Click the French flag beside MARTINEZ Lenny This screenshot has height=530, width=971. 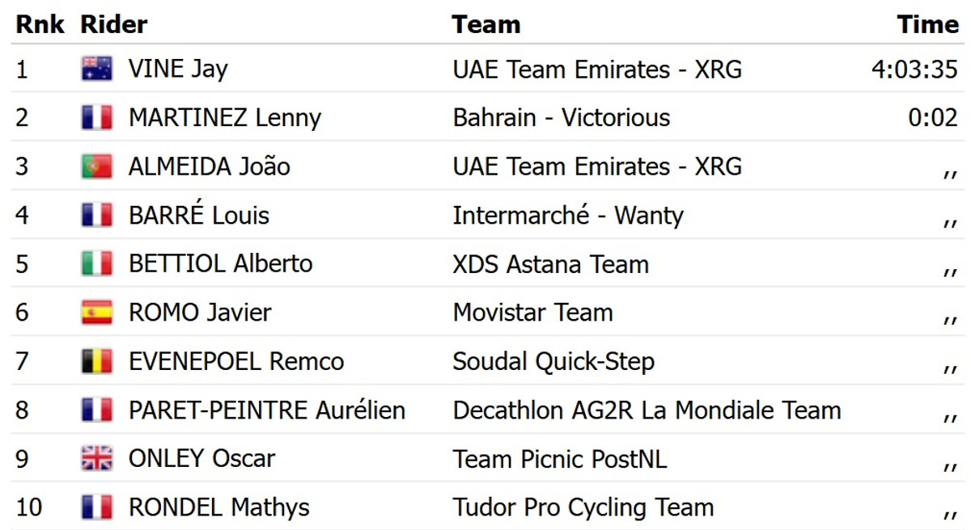[97, 118]
